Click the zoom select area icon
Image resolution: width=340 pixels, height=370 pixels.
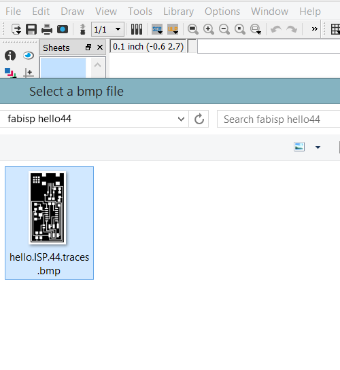pos(256,29)
